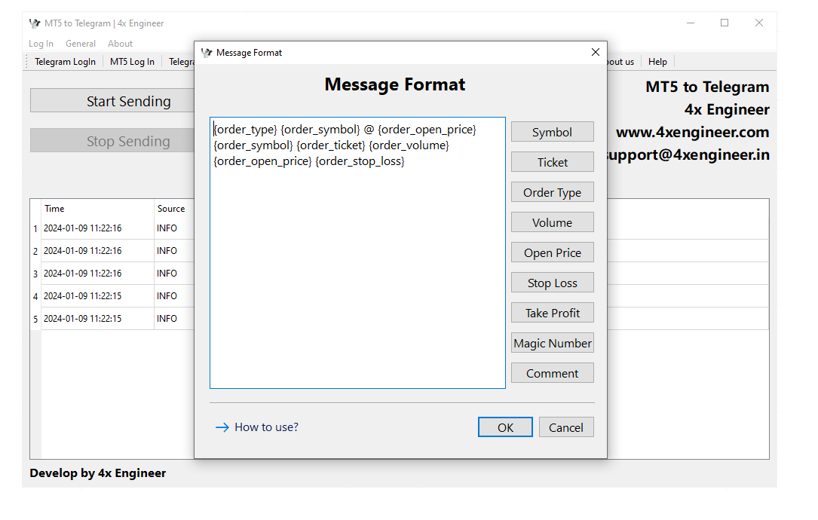
Task: Cancel the Message Format dialog
Action: pyautogui.click(x=566, y=427)
